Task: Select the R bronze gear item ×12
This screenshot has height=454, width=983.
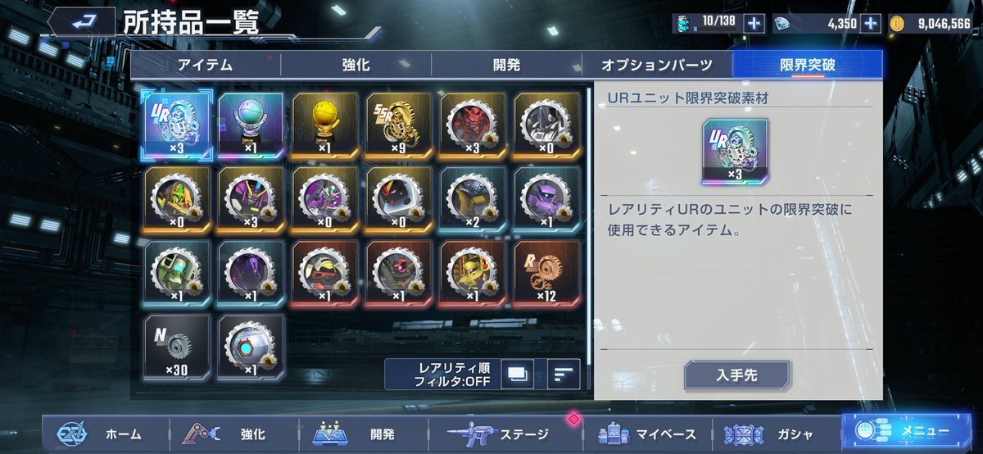Action: [546, 272]
